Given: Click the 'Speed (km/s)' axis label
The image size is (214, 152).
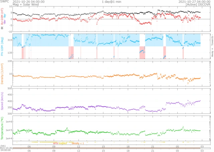Looking at the screenshot, I should (x=2, y=101).
